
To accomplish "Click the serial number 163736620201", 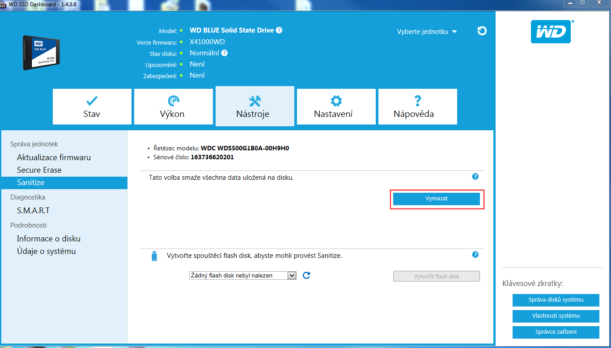I will [x=212, y=157].
